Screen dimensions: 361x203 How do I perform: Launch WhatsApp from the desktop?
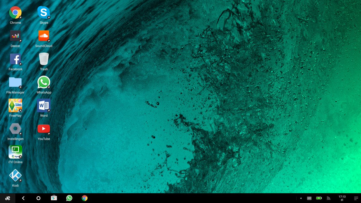pos(44,82)
